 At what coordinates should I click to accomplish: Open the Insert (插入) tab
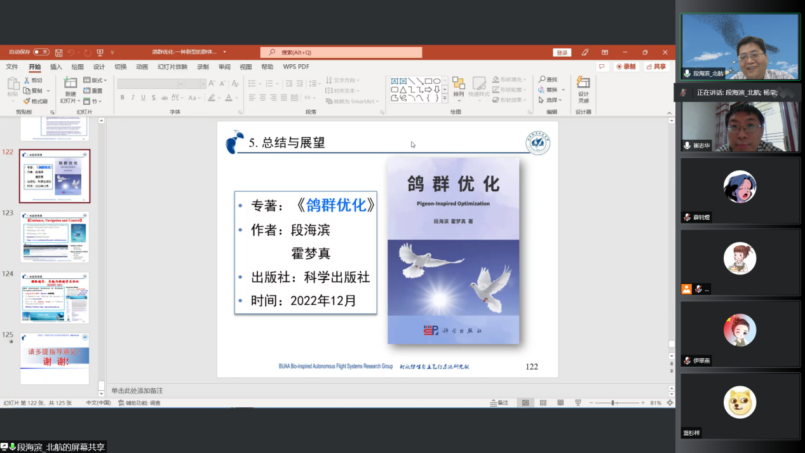(x=56, y=67)
